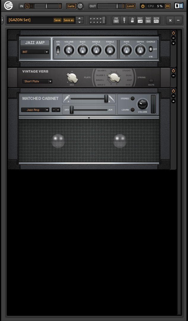188x321 pixels.
Task: Open the MSTR FX master effects section
Action: [156, 20]
